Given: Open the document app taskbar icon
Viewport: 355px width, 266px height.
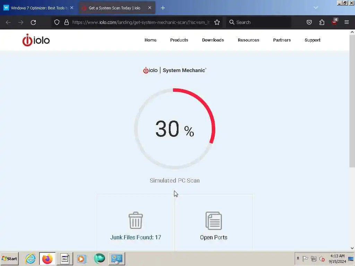Looking at the screenshot, I should point(65,259).
